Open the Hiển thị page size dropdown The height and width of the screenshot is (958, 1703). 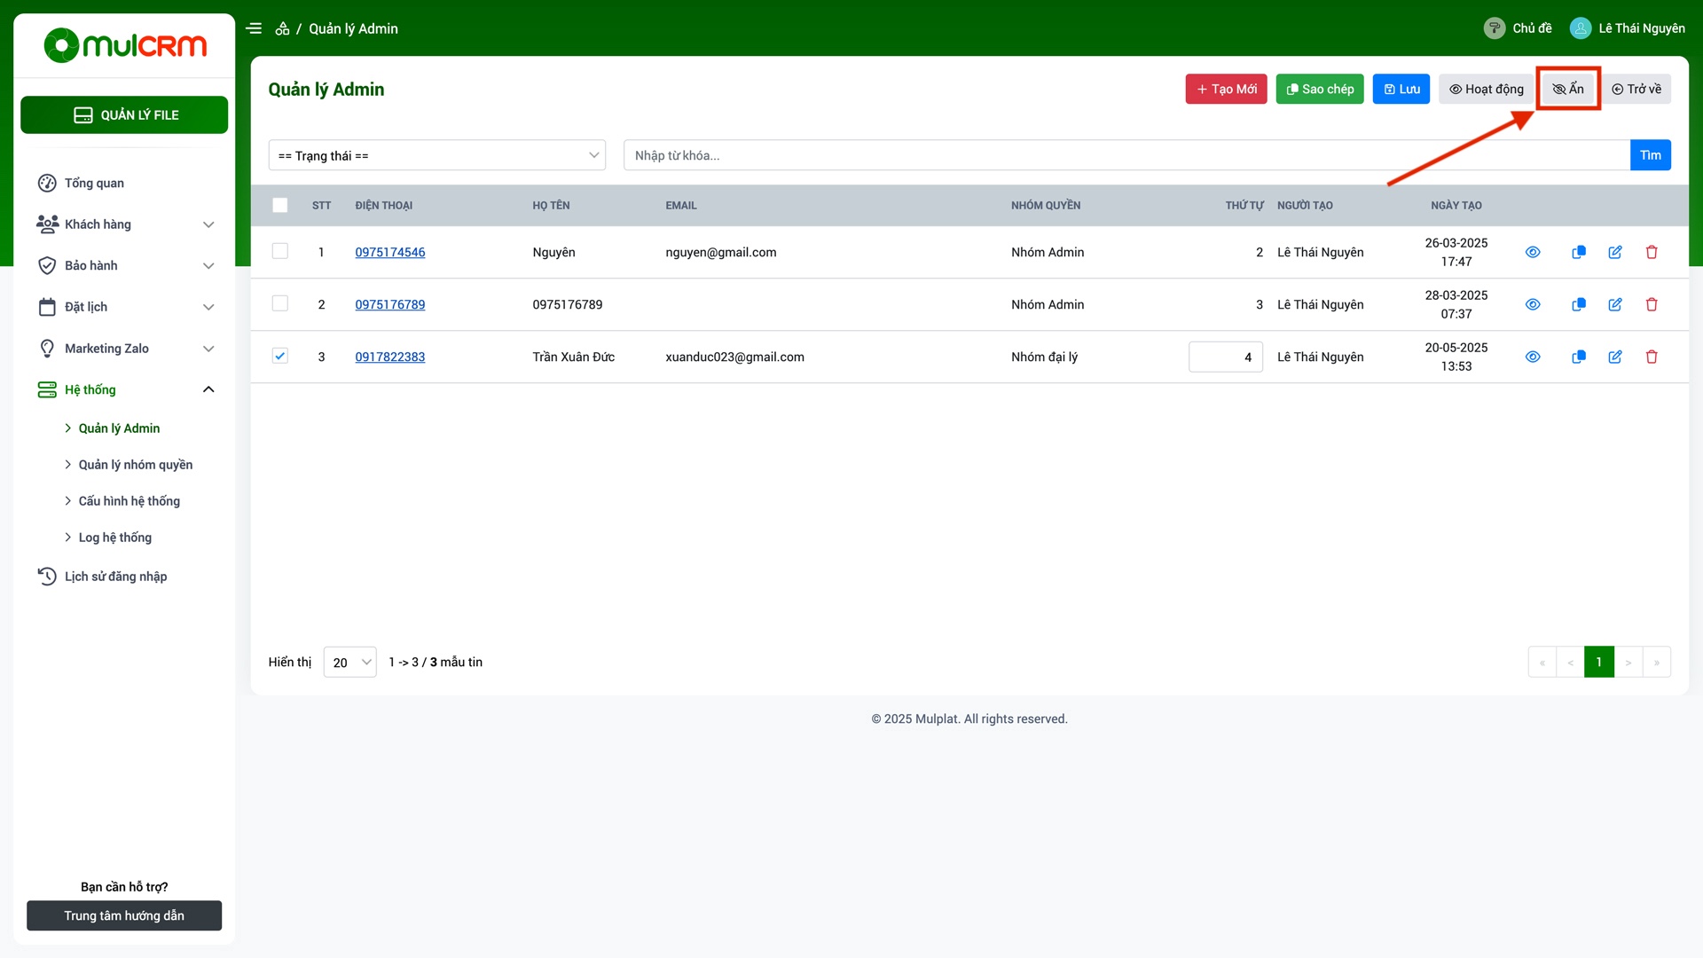pyautogui.click(x=350, y=663)
